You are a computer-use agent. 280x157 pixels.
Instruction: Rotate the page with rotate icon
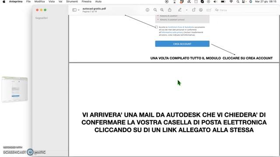(x=194, y=10)
